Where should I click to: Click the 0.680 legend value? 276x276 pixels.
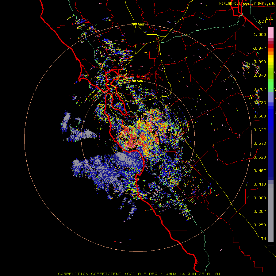[x=260, y=116]
